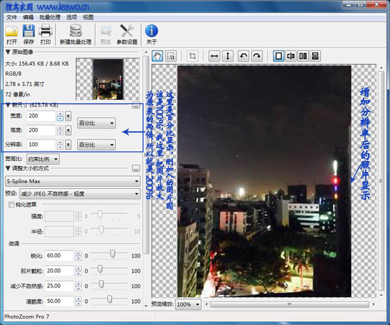Click the 减少不自然感 value field 25.00
The height and width of the screenshot is (325, 390).
(x=59, y=286)
